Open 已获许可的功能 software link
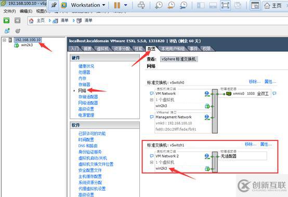This screenshot has height=197, width=288. (92, 133)
